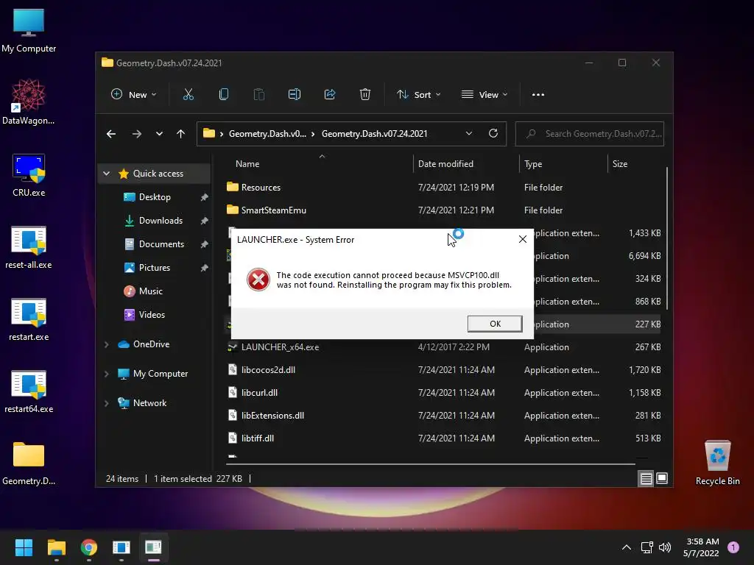Click the Rename icon in Explorer toolbar
The width and height of the screenshot is (754, 565).
pos(295,95)
